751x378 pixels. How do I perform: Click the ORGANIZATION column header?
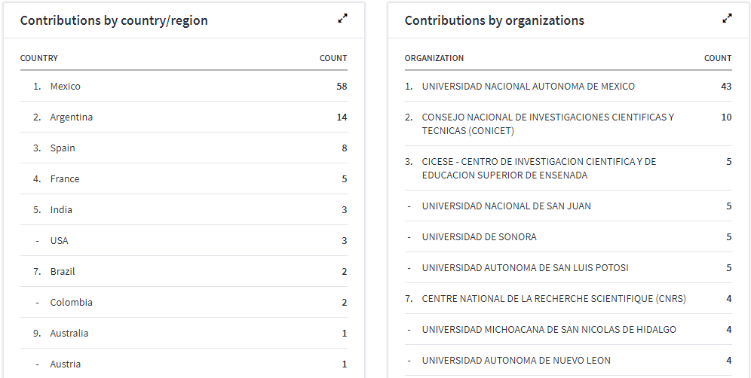[x=434, y=58]
